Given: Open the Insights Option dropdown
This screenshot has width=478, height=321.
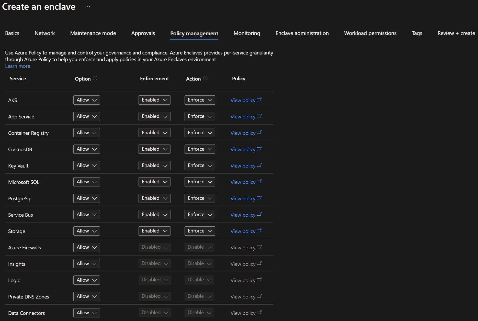Looking at the screenshot, I should coord(87,264).
